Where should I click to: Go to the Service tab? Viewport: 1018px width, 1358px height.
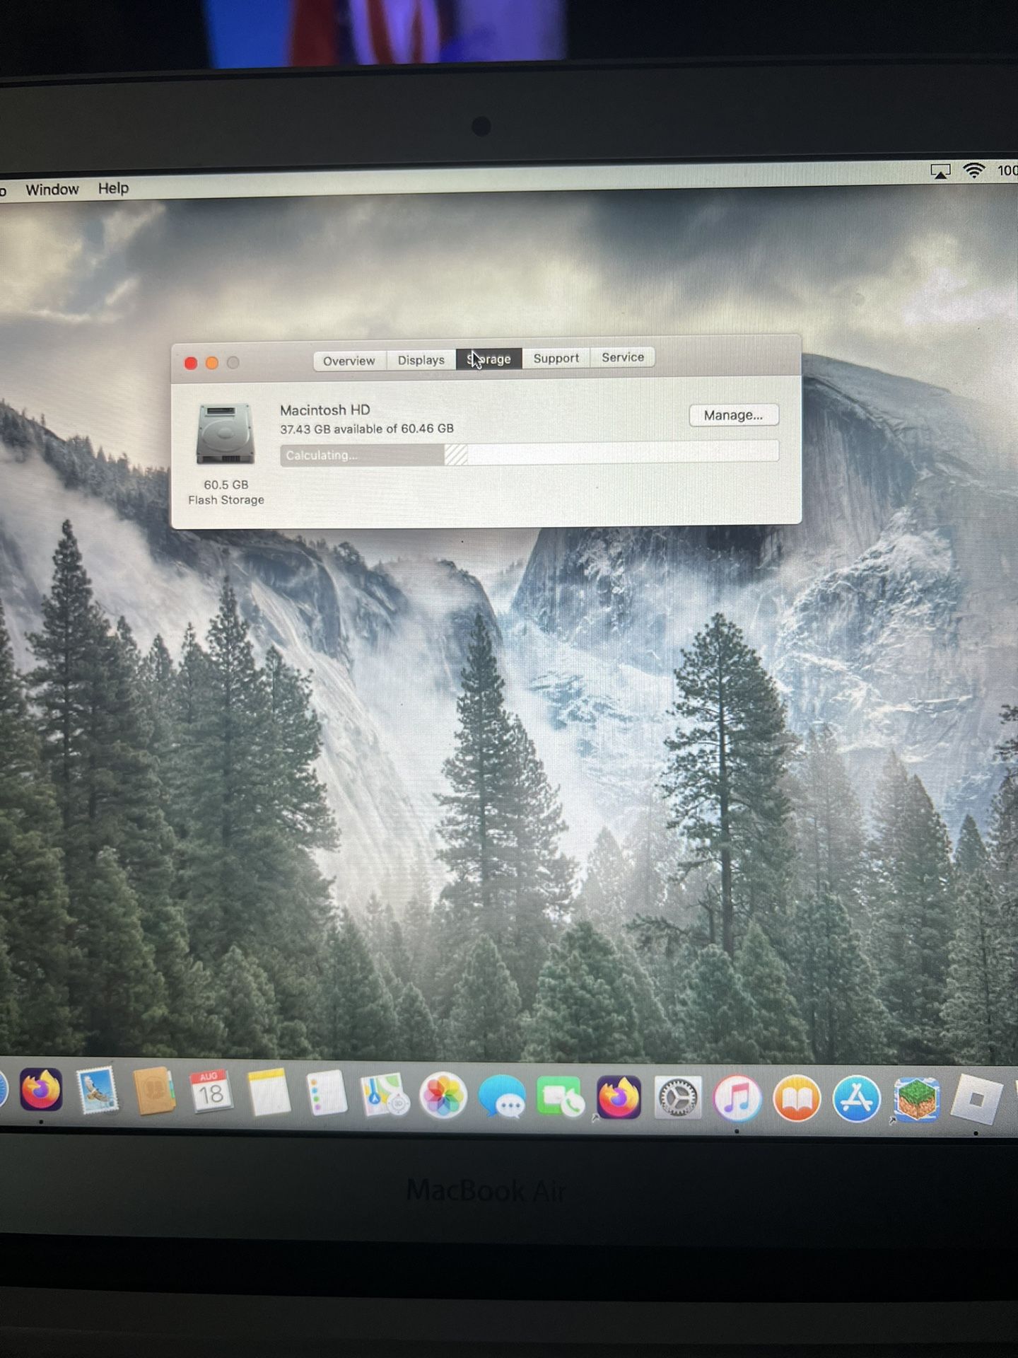(x=622, y=358)
